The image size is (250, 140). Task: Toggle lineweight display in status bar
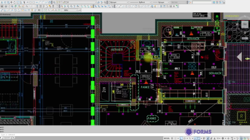pyautogui.click(x=204, y=138)
